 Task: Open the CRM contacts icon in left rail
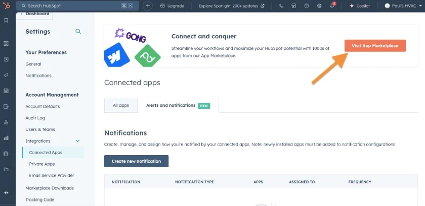(x=6, y=59)
